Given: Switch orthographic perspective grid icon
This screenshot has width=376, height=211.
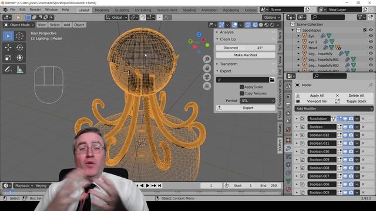Looking at the screenshot, I should pos(207,86).
